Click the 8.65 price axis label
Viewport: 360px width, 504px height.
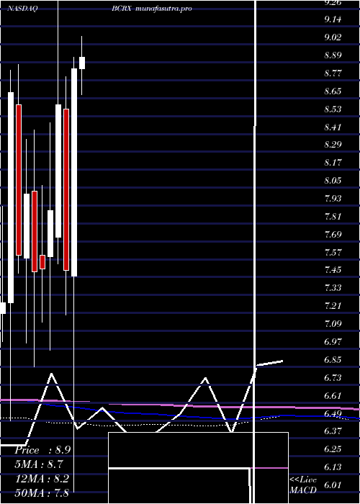pyautogui.click(x=333, y=91)
